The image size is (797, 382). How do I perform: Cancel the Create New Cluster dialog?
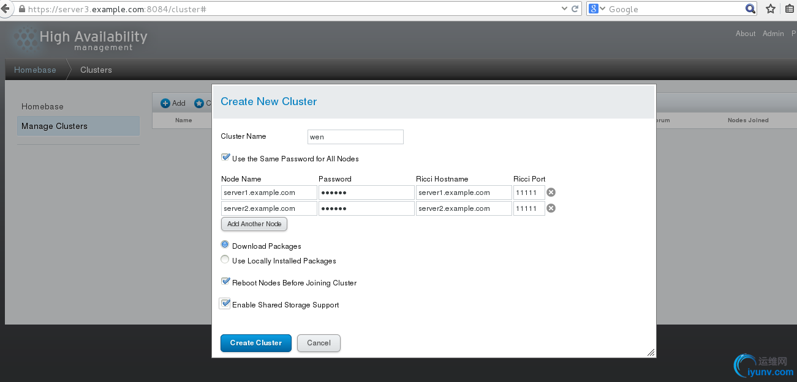pyautogui.click(x=319, y=343)
